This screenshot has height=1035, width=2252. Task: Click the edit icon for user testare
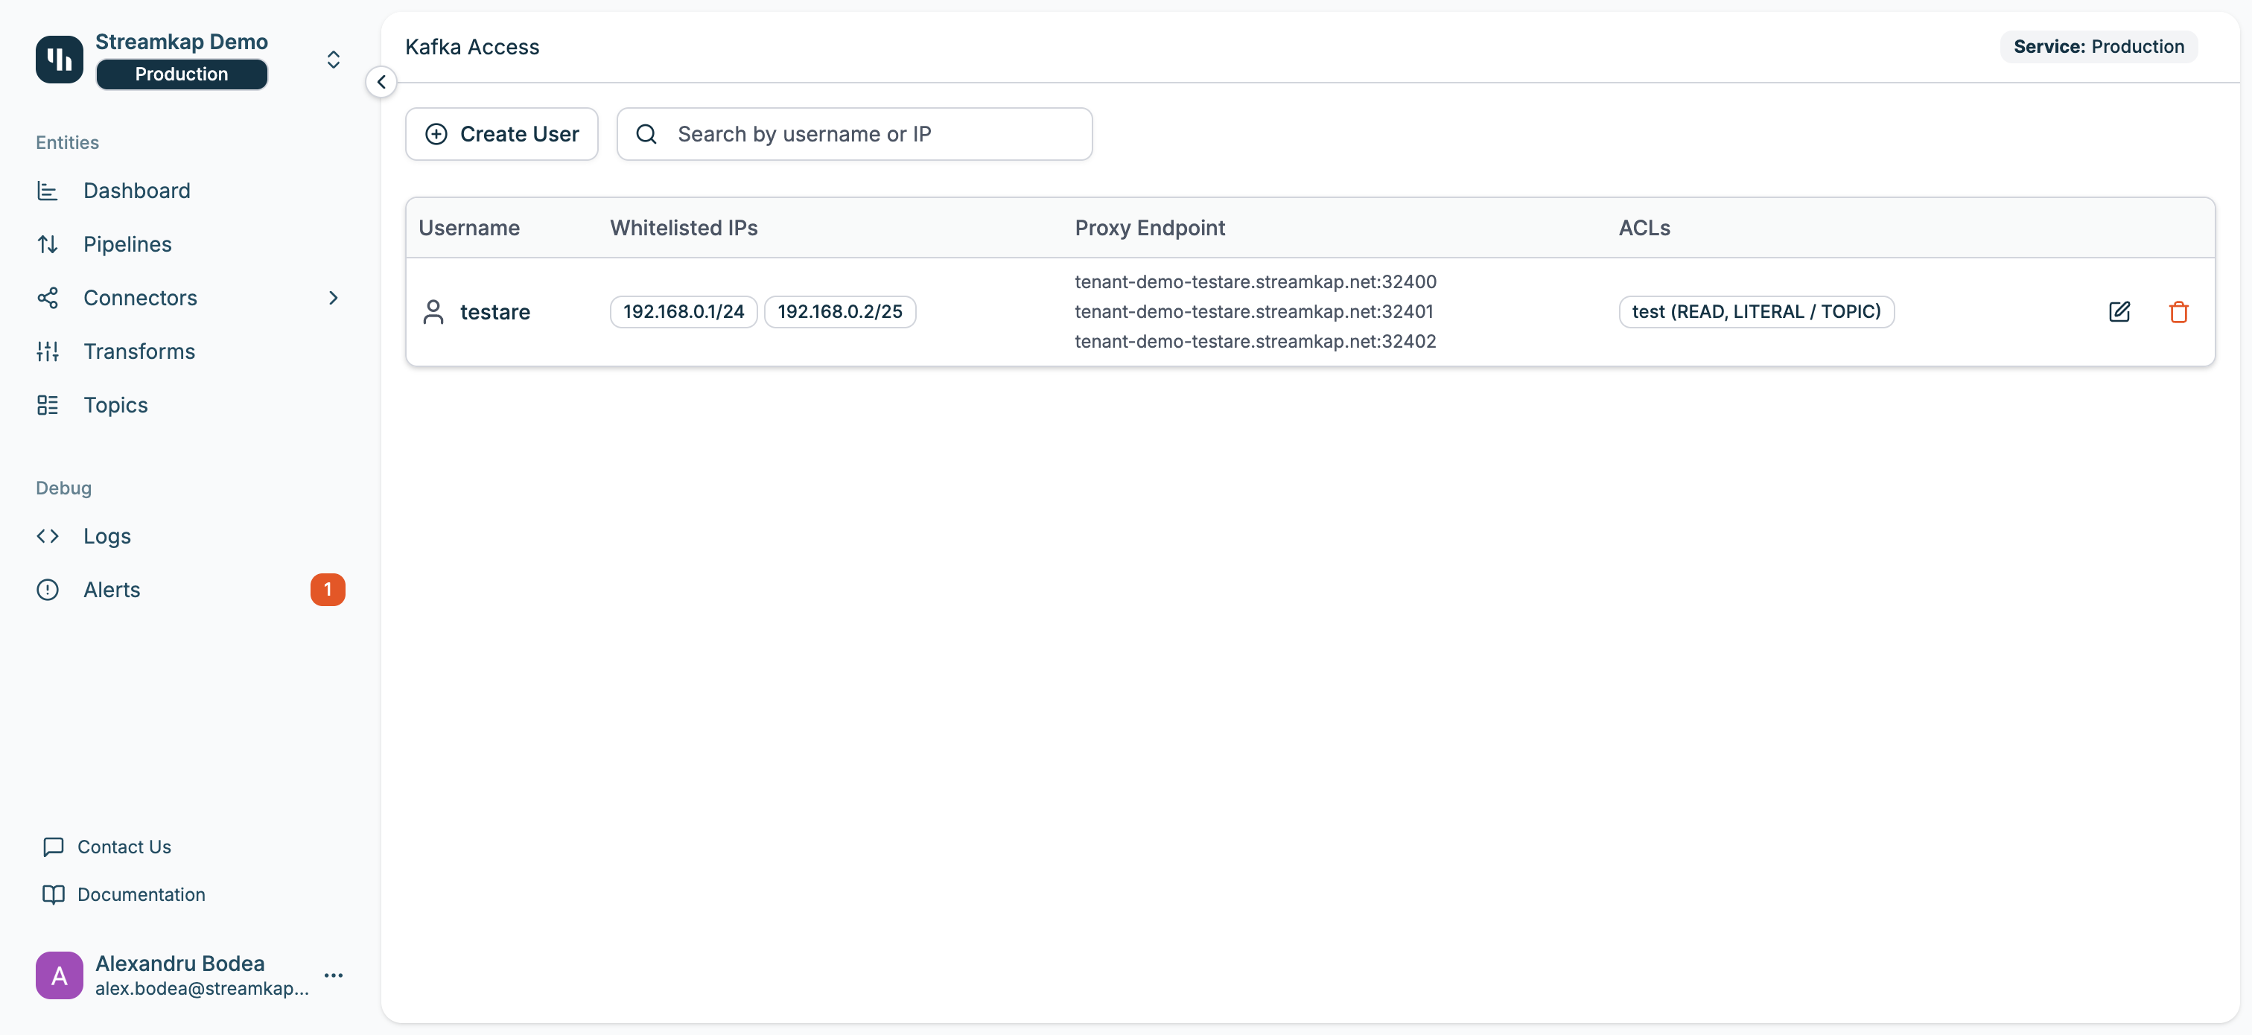tap(2119, 312)
